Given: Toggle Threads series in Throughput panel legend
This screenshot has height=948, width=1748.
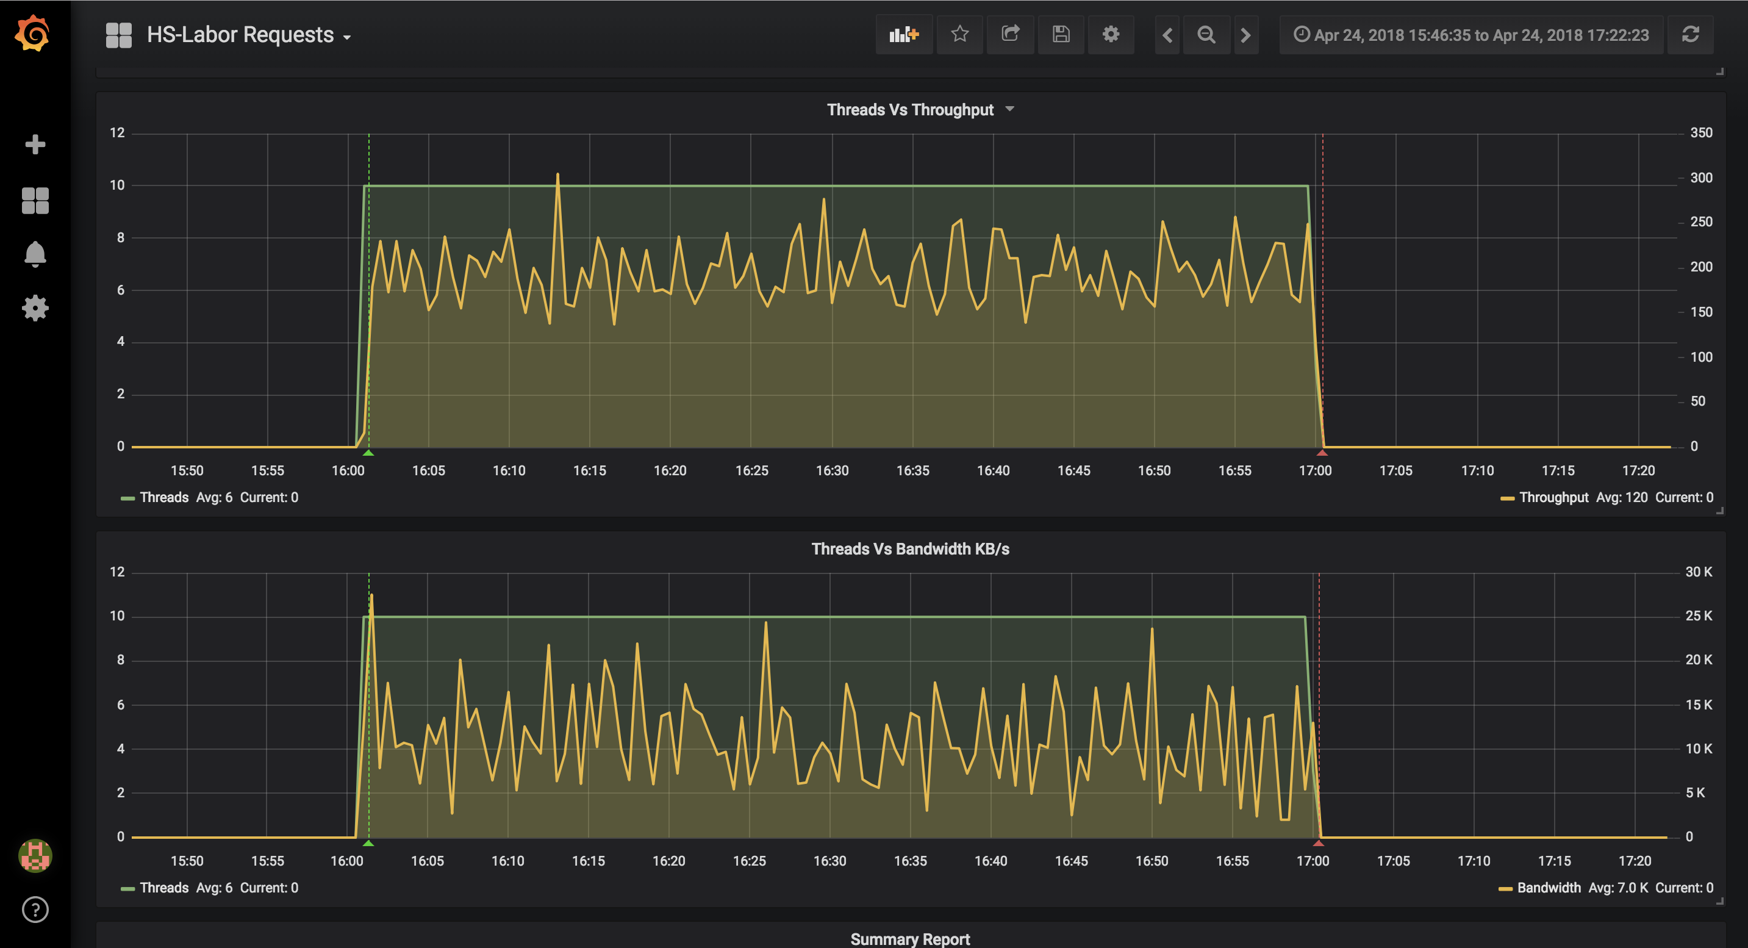Looking at the screenshot, I should click(x=163, y=497).
